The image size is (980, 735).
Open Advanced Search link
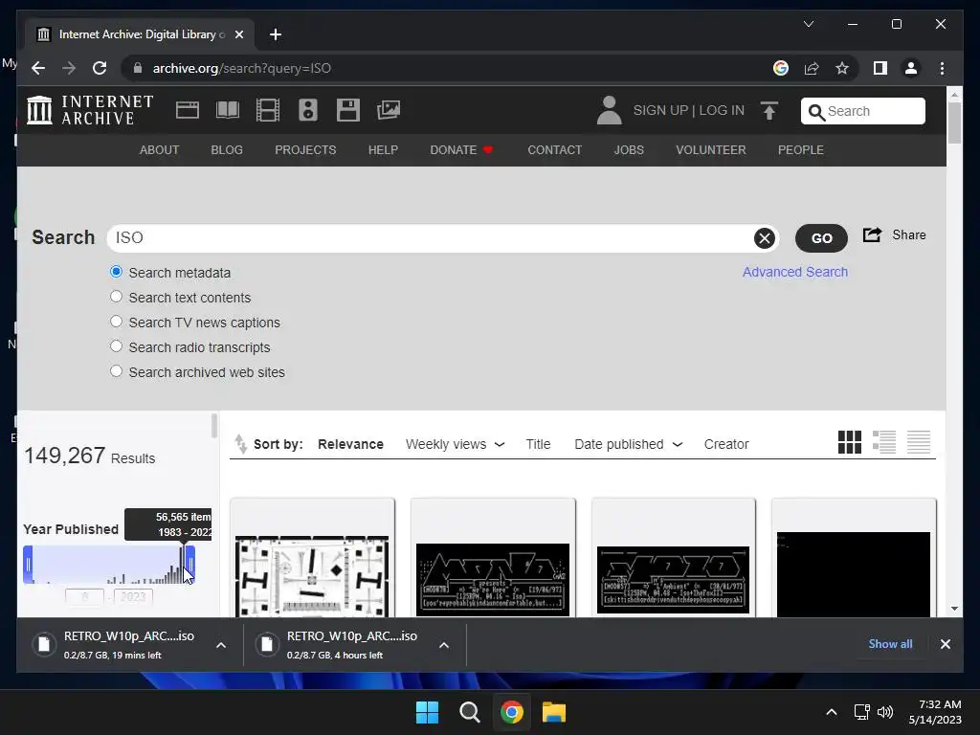(x=795, y=272)
